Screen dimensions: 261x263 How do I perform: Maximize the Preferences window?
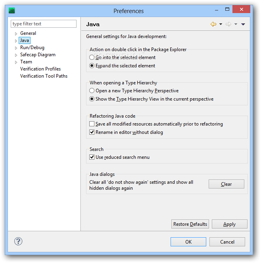pos(227,10)
